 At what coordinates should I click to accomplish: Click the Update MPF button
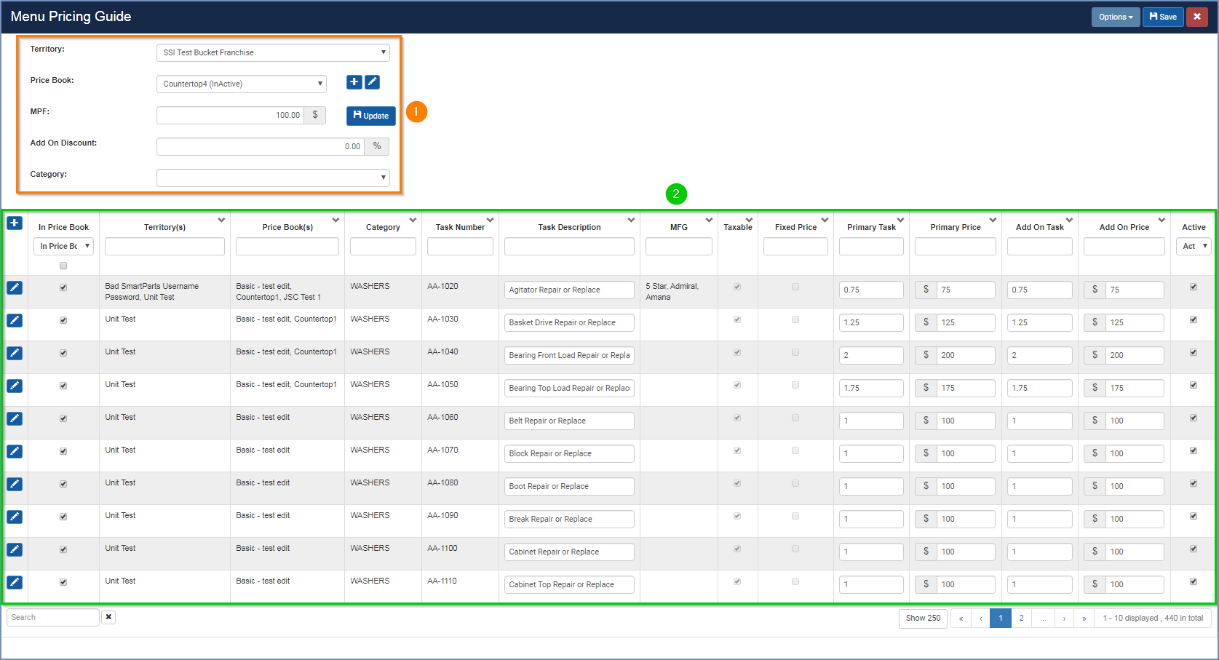pyautogui.click(x=371, y=116)
